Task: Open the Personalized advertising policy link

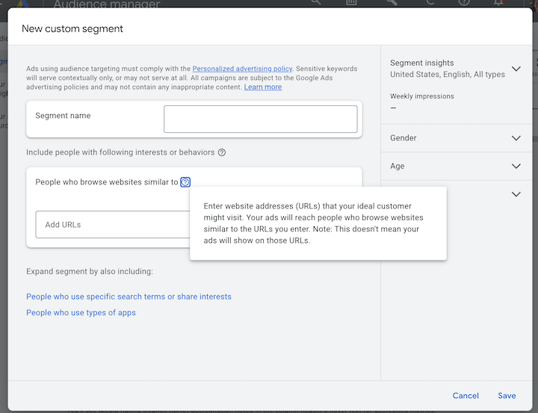Action: (242, 69)
